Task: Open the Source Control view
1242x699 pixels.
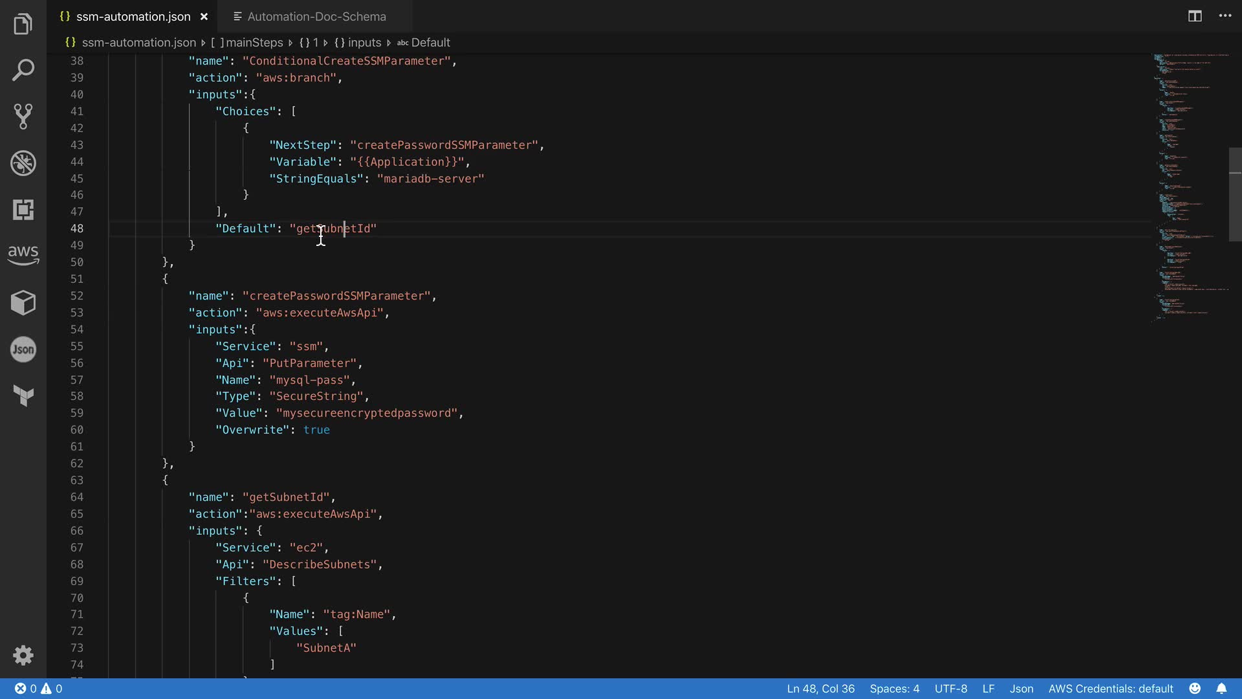Action: (23, 116)
